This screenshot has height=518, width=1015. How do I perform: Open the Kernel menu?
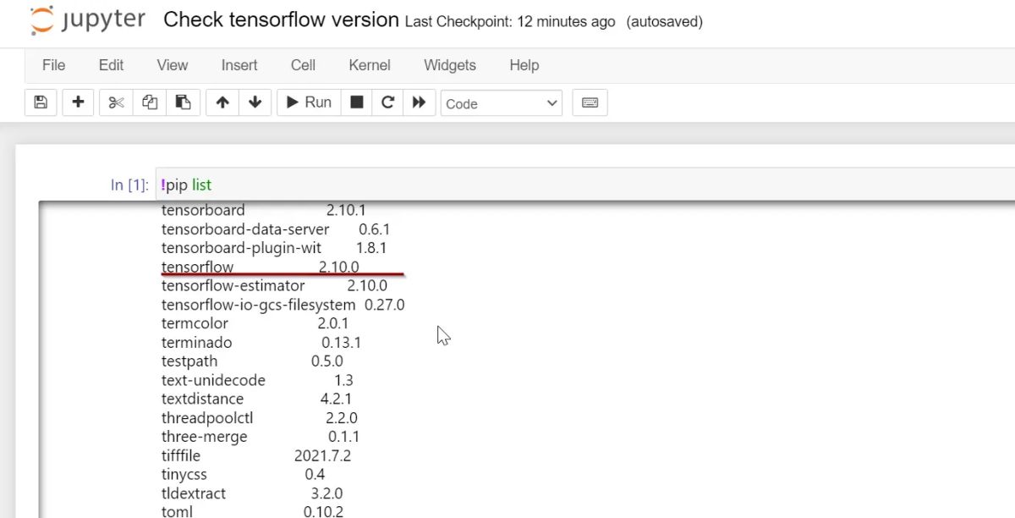[x=370, y=65]
